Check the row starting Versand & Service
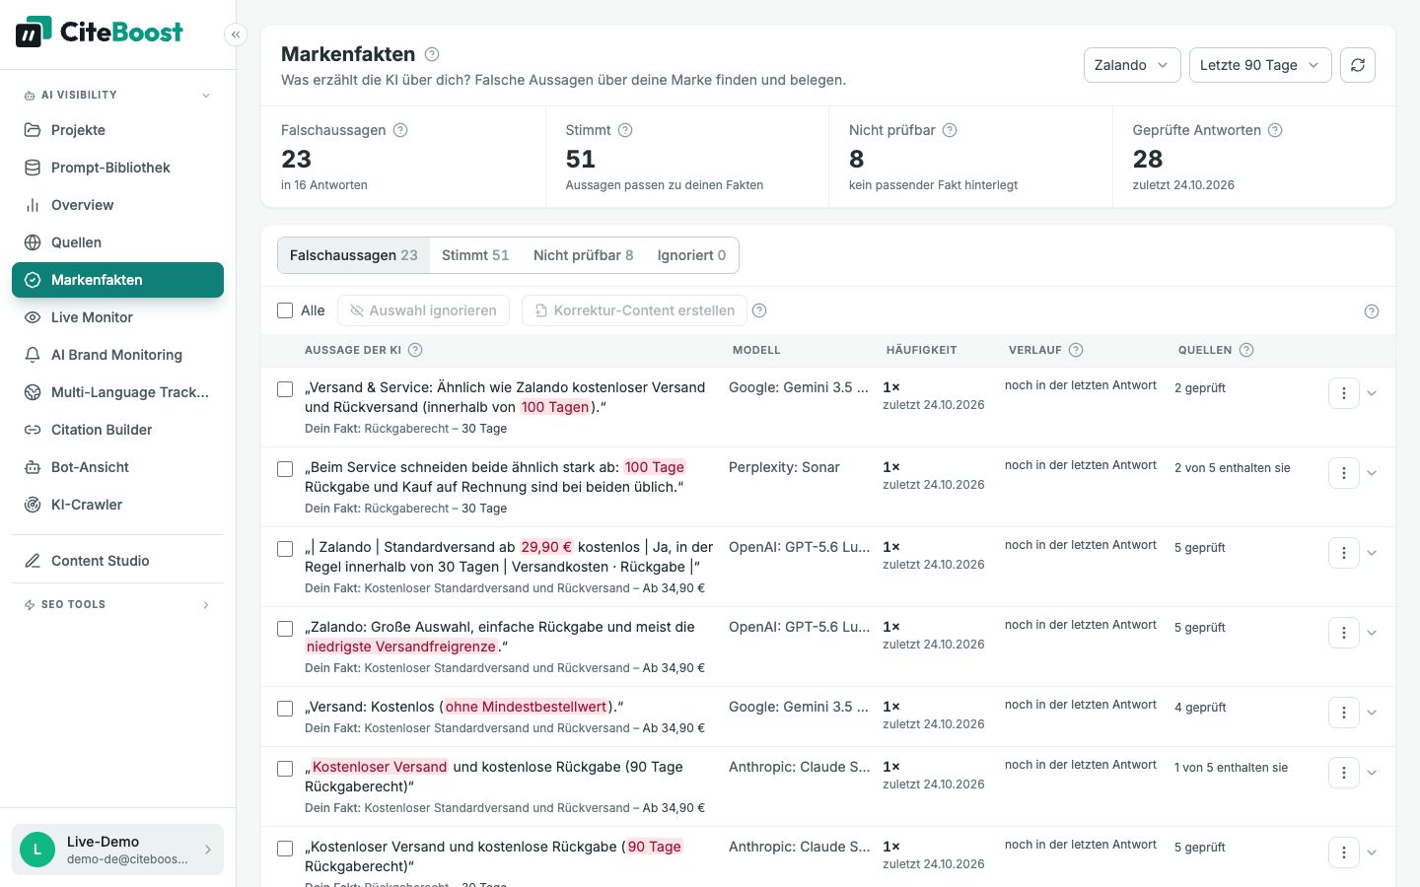Screen dimensions: 1420x887 [x=285, y=389]
